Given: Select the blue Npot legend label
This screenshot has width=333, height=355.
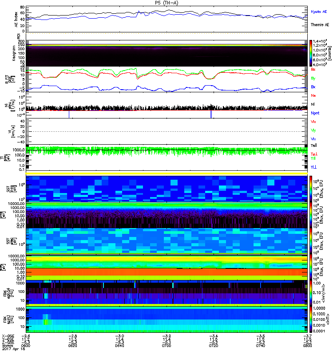Looking at the screenshot, I should coord(315,113).
